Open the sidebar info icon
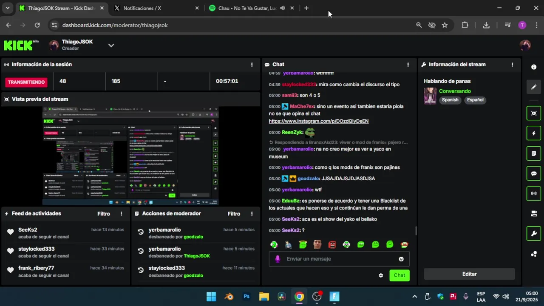Viewport: 544px width, 306px height. point(534,67)
